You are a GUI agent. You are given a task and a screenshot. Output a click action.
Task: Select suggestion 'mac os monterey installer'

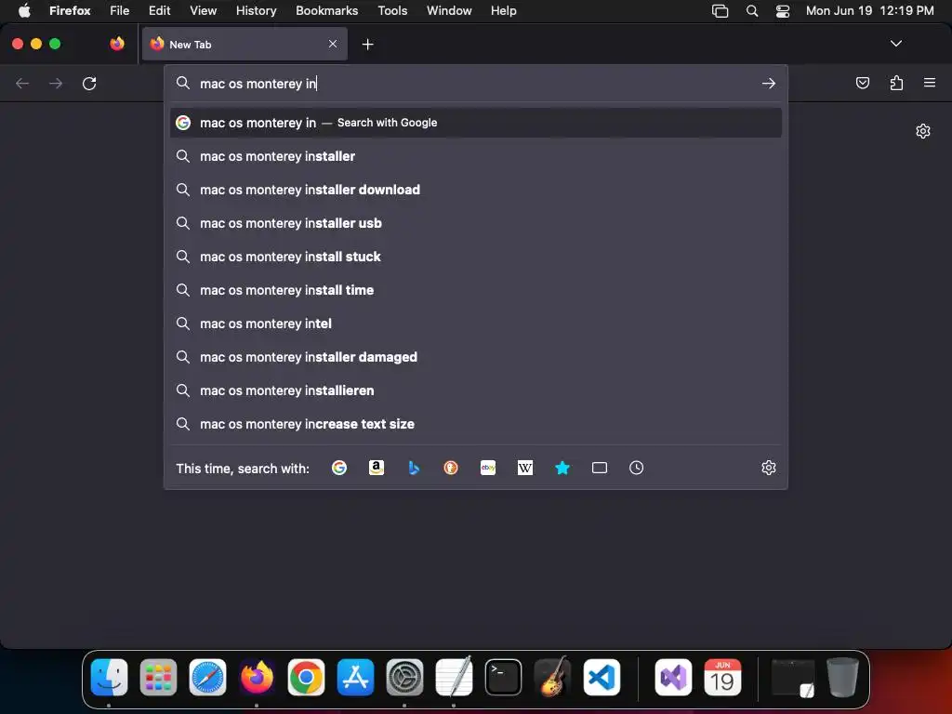(476, 156)
